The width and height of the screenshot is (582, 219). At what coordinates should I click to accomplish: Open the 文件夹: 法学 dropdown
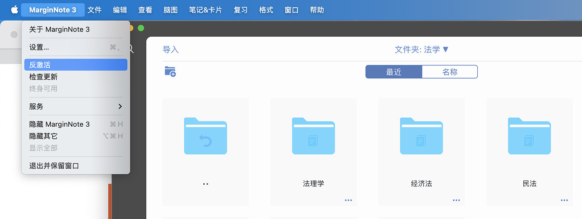422,50
